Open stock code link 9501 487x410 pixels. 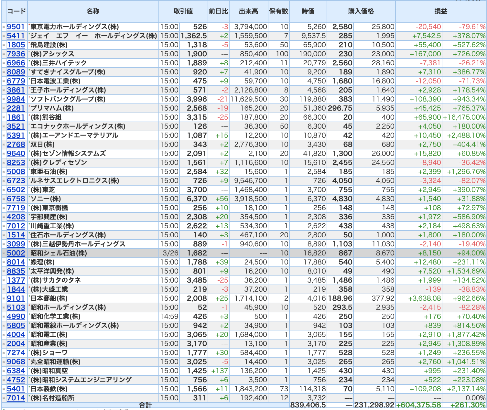16,27
